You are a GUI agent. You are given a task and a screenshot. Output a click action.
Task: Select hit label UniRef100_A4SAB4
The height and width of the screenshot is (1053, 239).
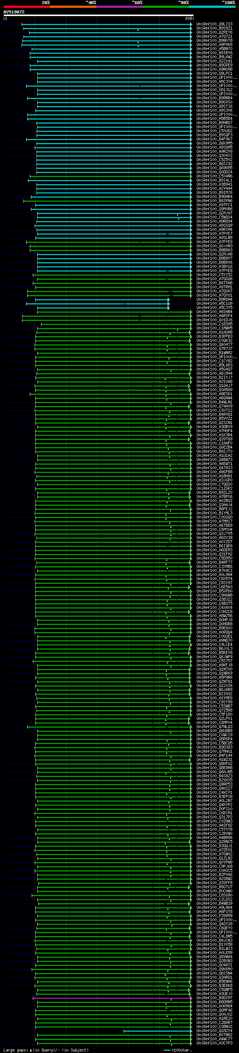pos(214,312)
